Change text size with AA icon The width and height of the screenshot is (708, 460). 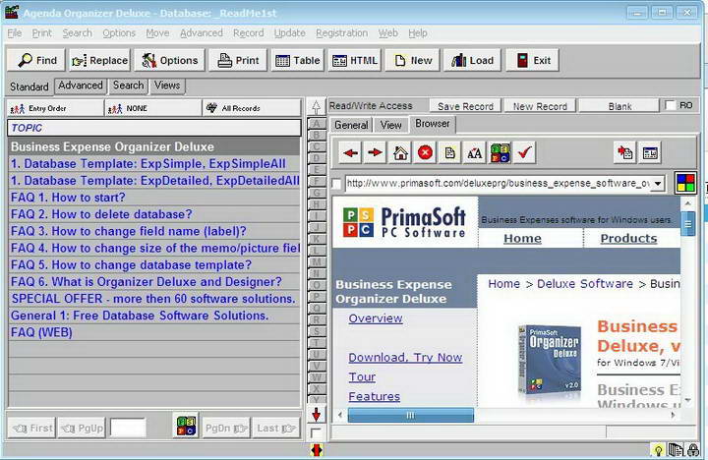coord(475,153)
